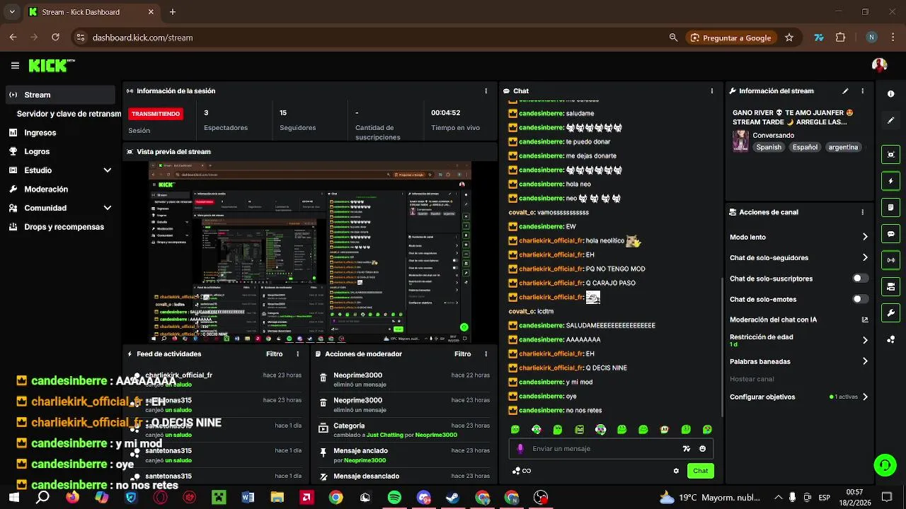The image size is (906, 509).
Task: Open the emoji picker in message box
Action: [x=702, y=448]
